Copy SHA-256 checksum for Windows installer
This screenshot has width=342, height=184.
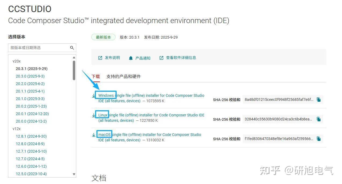(x=319, y=100)
